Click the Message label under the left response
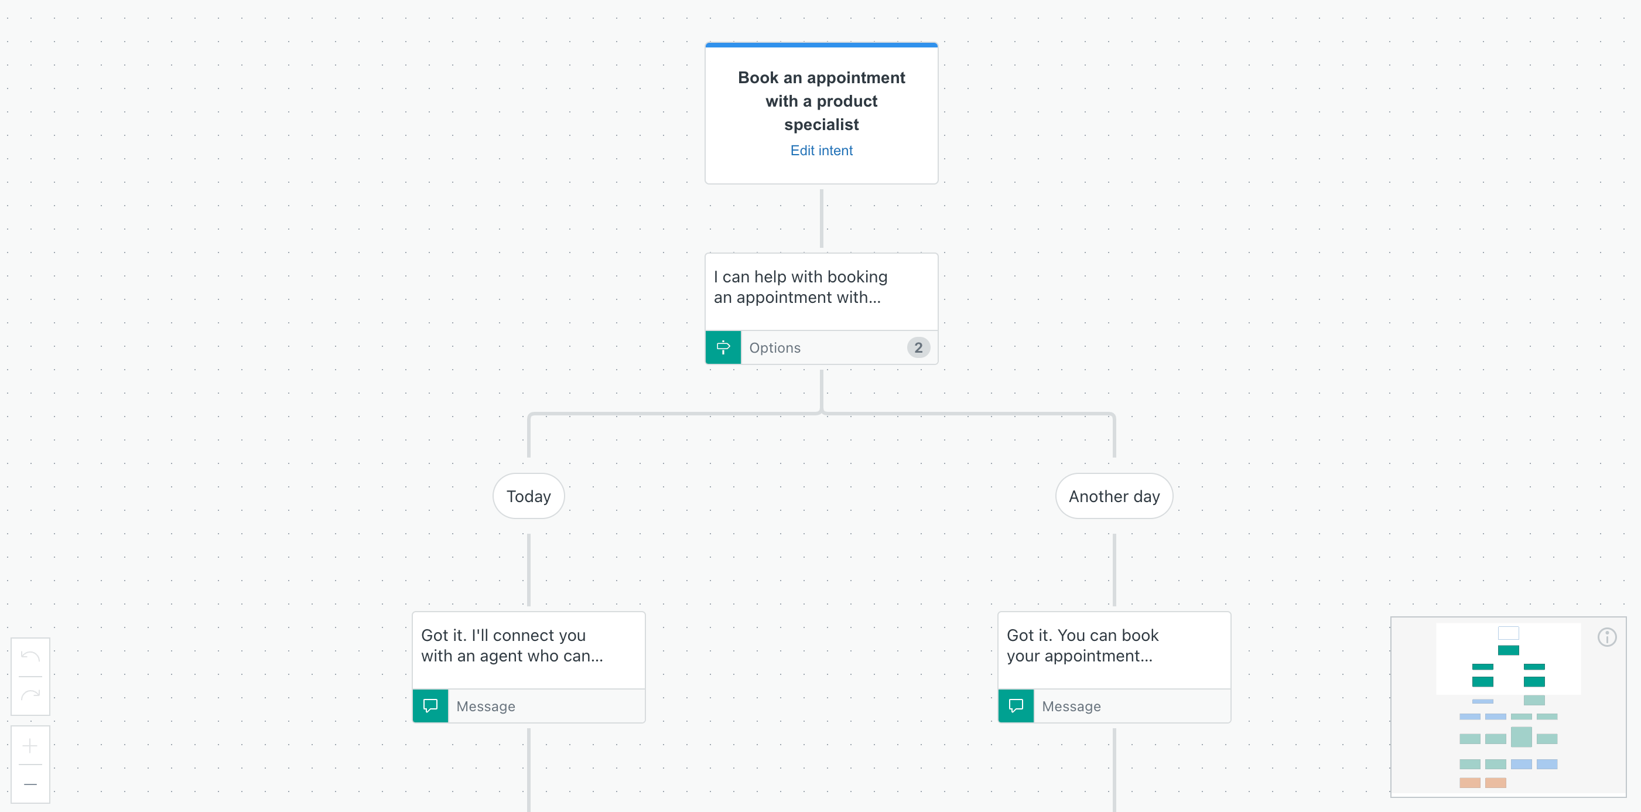 click(x=486, y=705)
